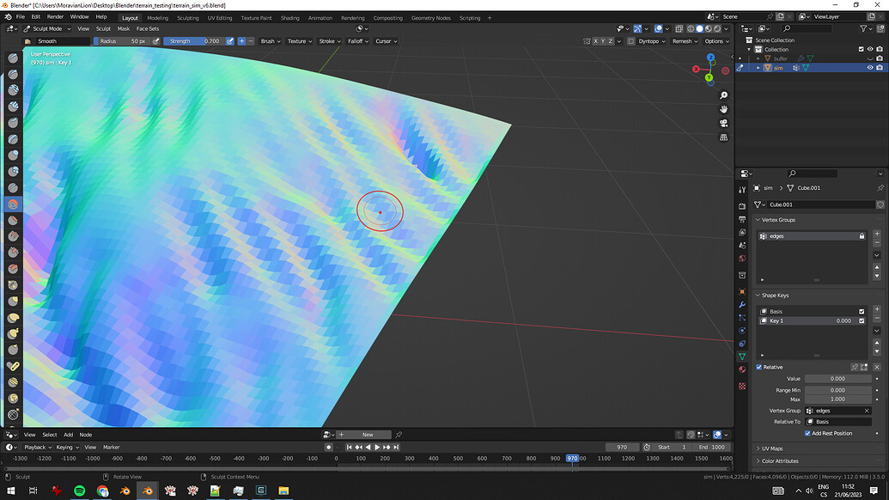Open the Mask menu
889x500 pixels.
pos(123,29)
